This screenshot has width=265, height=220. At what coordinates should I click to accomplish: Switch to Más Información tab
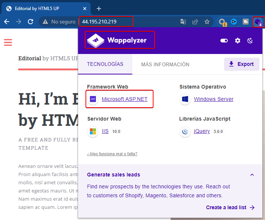(x=165, y=64)
